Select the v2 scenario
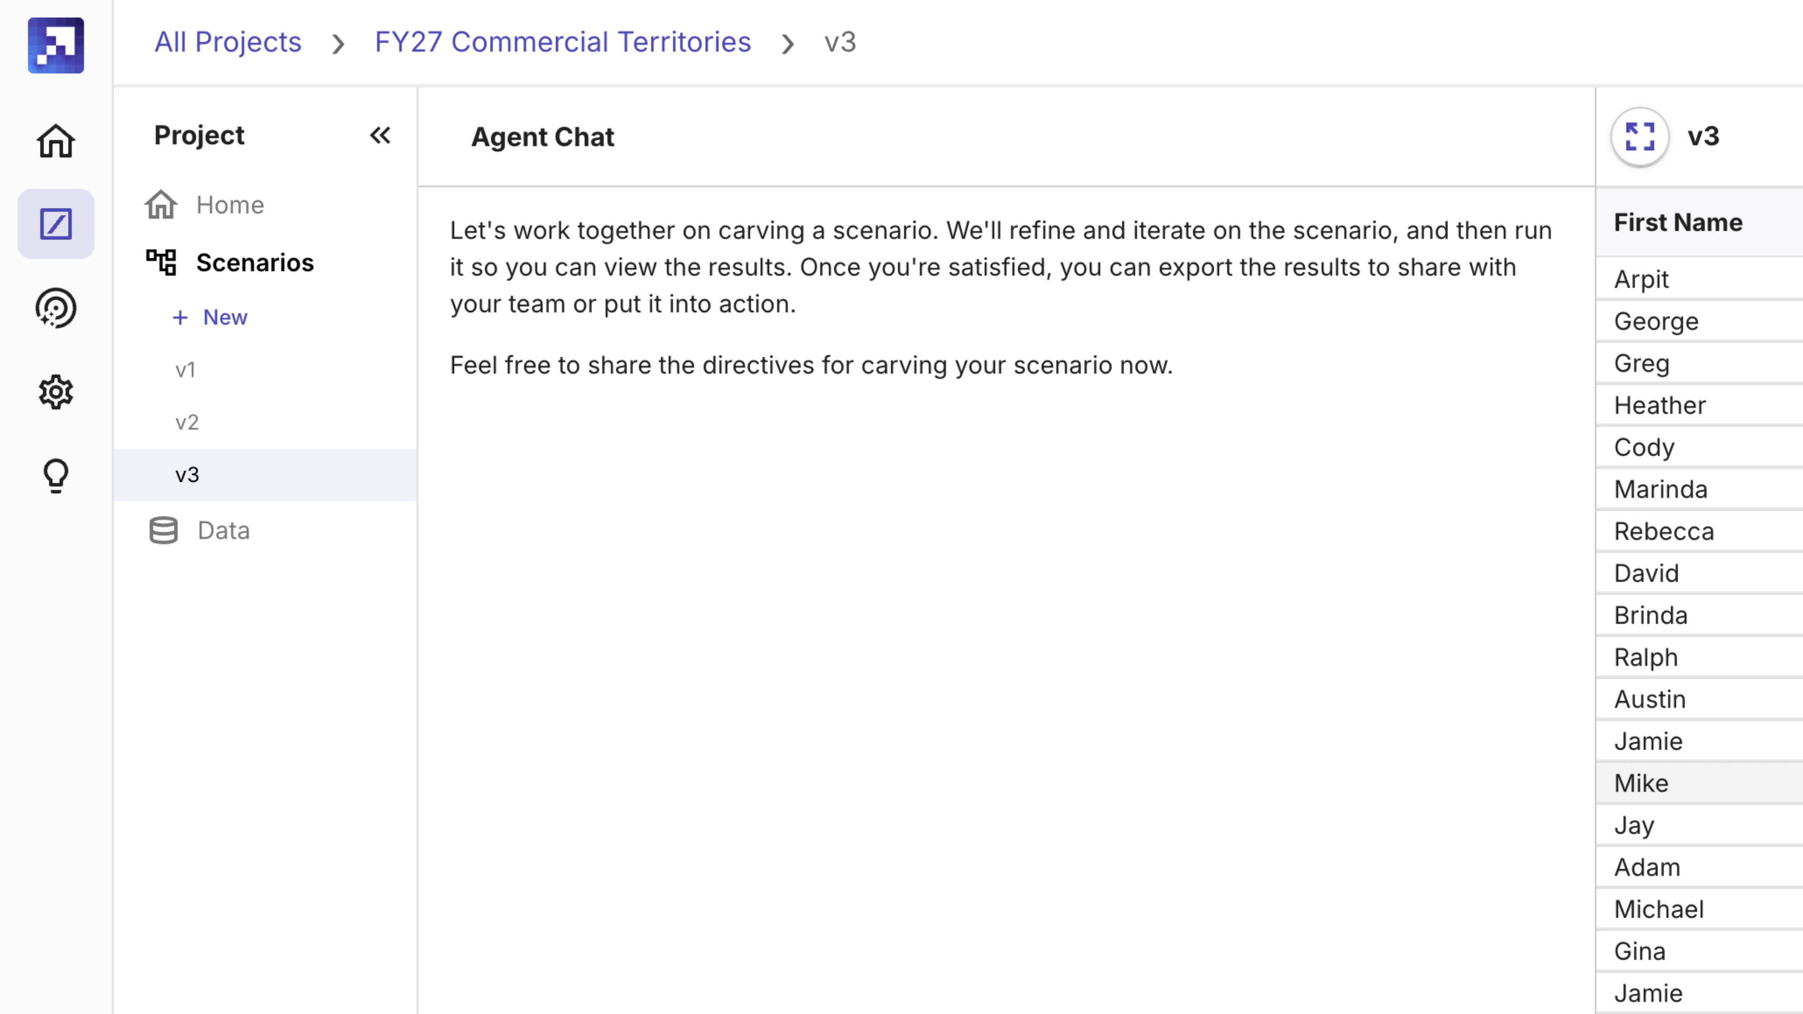 (186, 421)
